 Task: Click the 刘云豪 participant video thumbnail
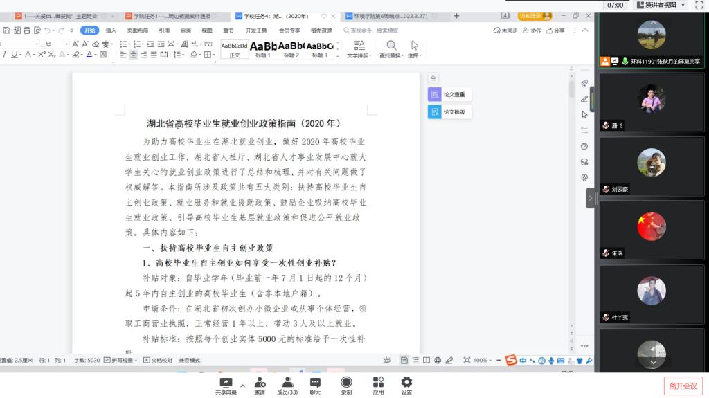click(x=651, y=166)
